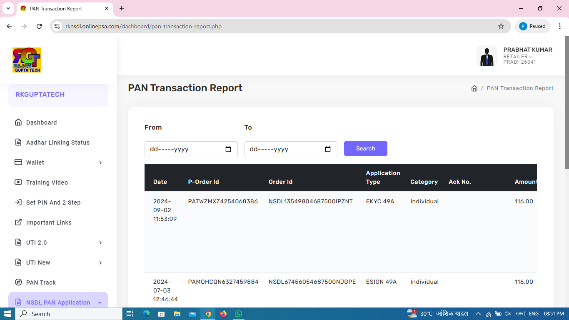Click the Wallet card icon

tap(18, 162)
